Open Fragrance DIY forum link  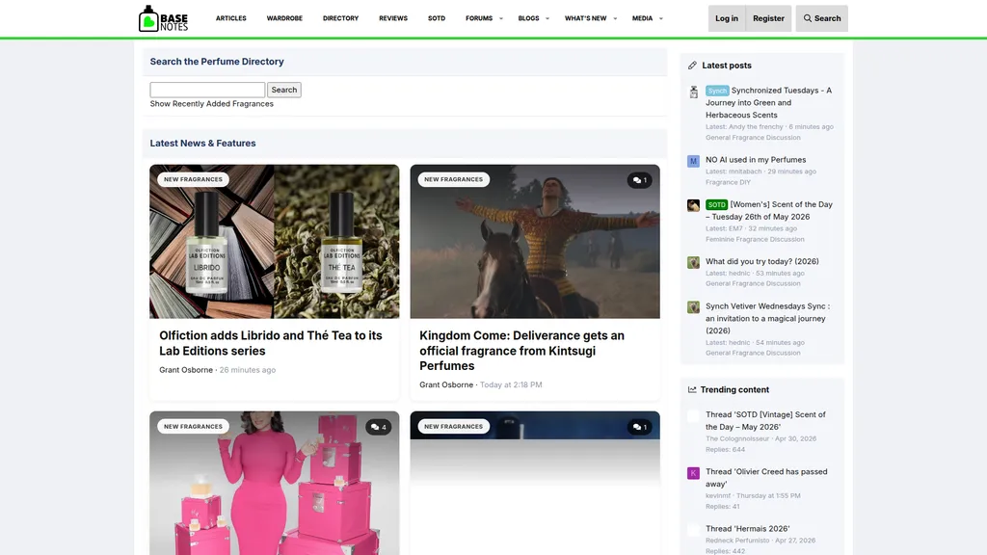729,182
